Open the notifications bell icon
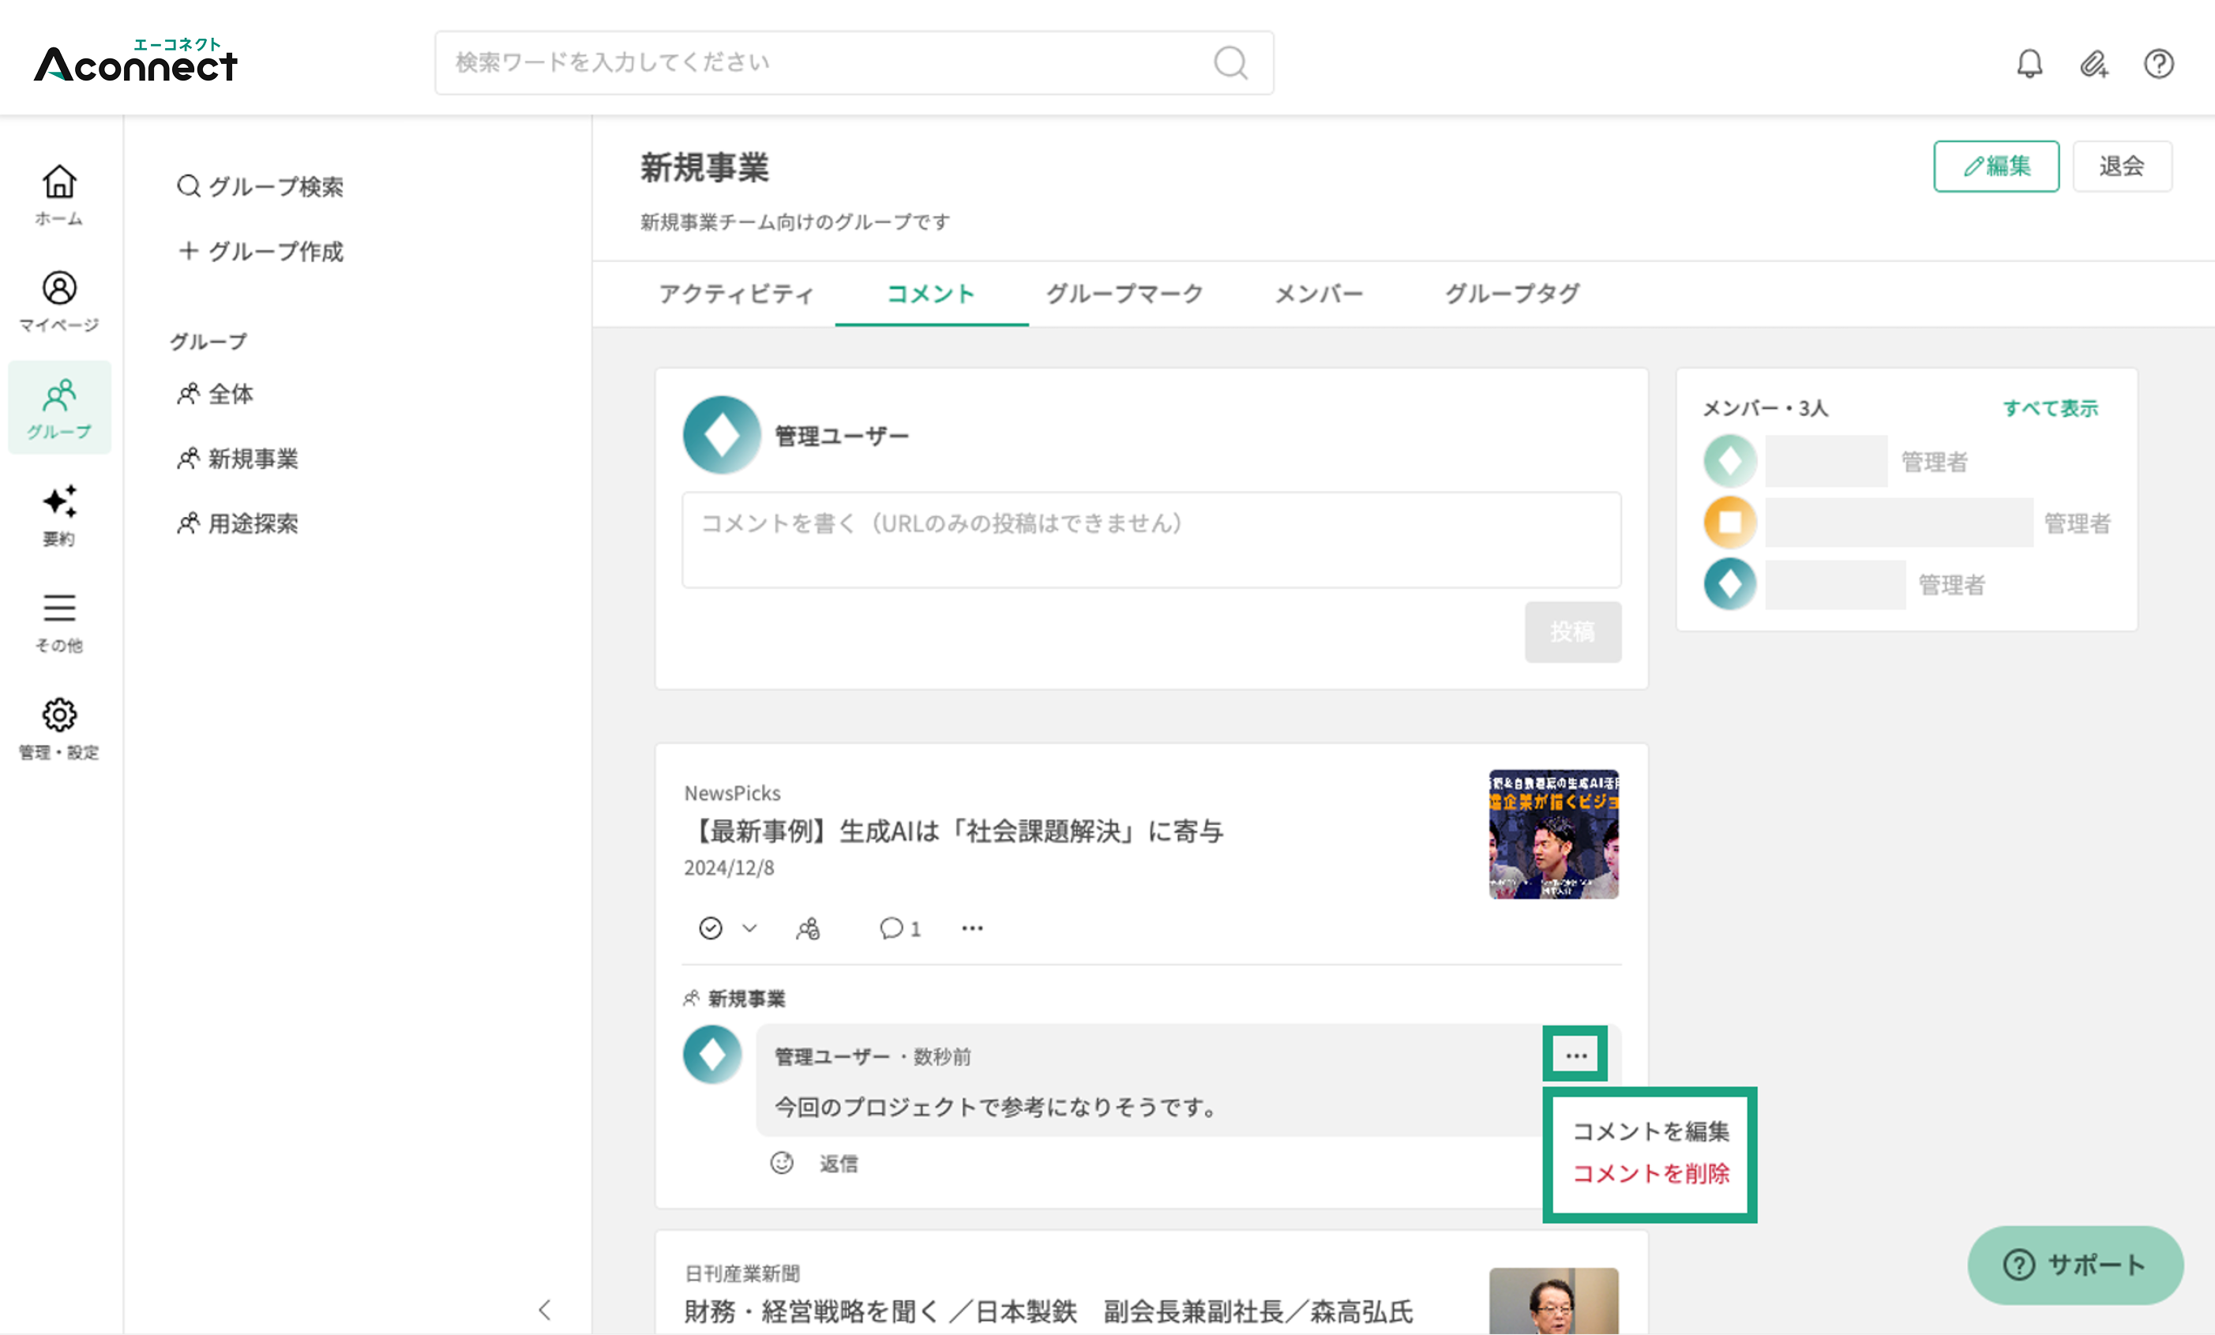This screenshot has height=1335, width=2215. (x=2029, y=63)
